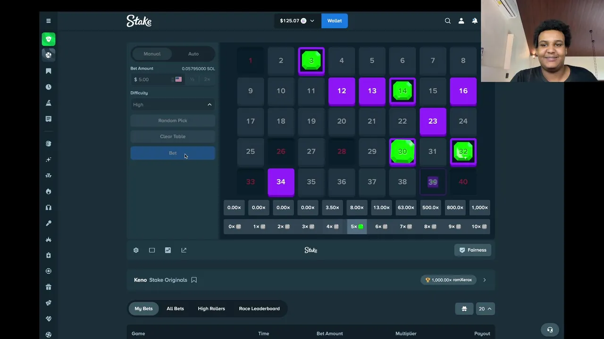Open site search magnifier
Screen dimensions: 604x339
coord(448,21)
